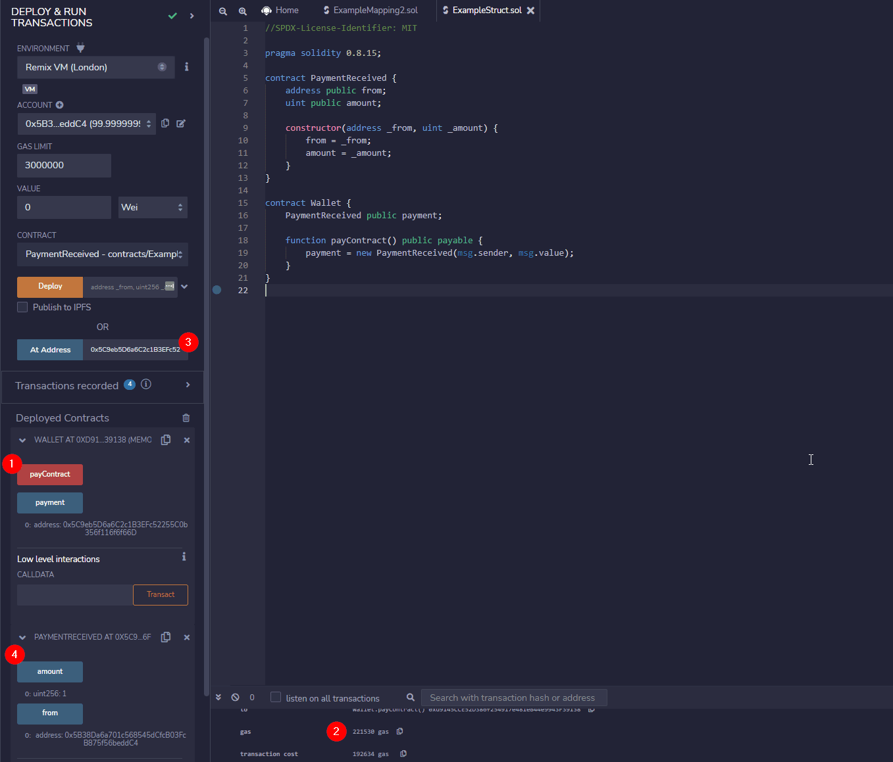Remove the PAYMENTRECEIVED deployed contract
Image resolution: width=893 pixels, height=762 pixels.
tap(187, 638)
